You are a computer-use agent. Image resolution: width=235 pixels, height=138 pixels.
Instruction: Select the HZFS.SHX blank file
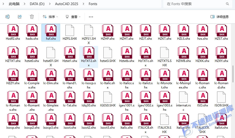[70, 33]
